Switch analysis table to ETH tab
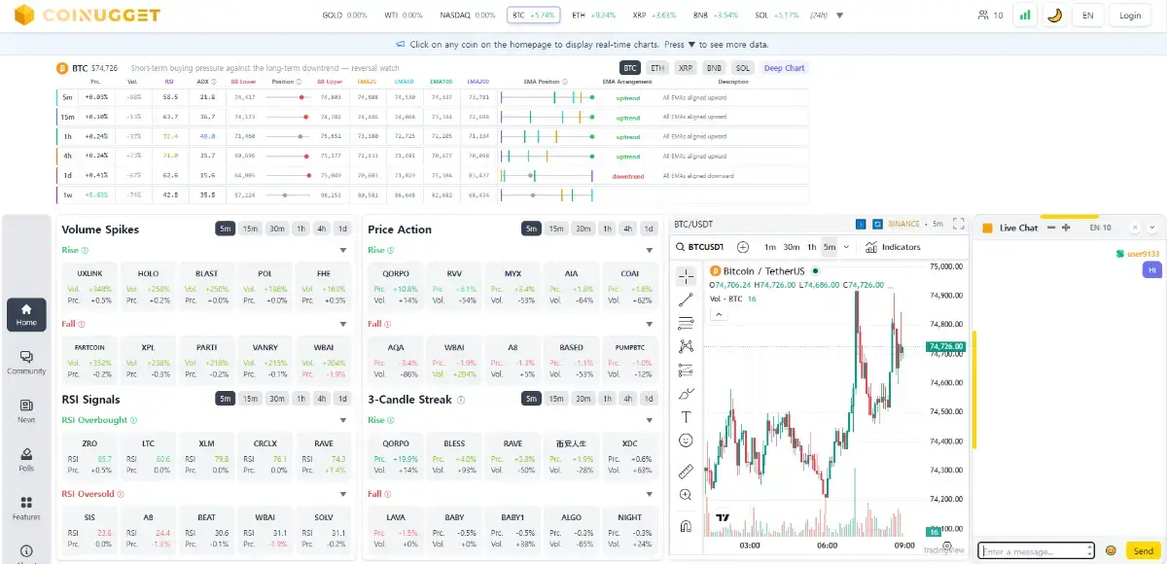1167x564 pixels. pyautogui.click(x=657, y=68)
